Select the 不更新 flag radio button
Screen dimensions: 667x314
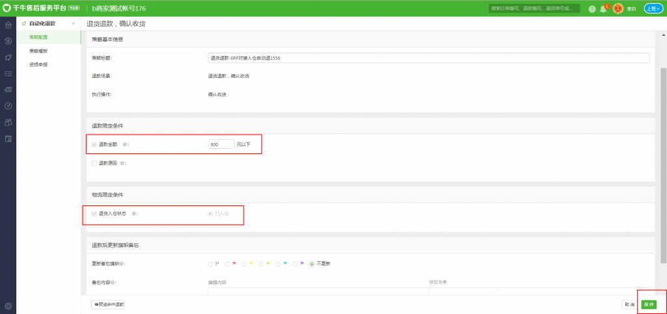(x=312, y=264)
